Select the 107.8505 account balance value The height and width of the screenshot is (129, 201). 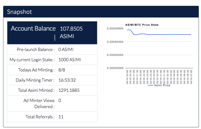(71, 29)
